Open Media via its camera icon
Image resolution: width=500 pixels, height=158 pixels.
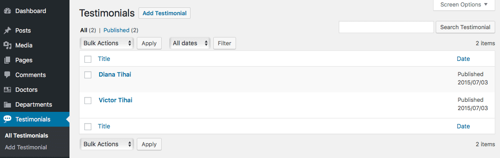[7, 45]
